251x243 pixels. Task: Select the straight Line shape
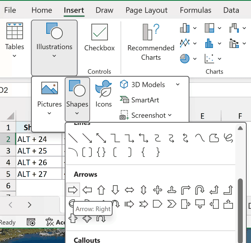point(73,138)
